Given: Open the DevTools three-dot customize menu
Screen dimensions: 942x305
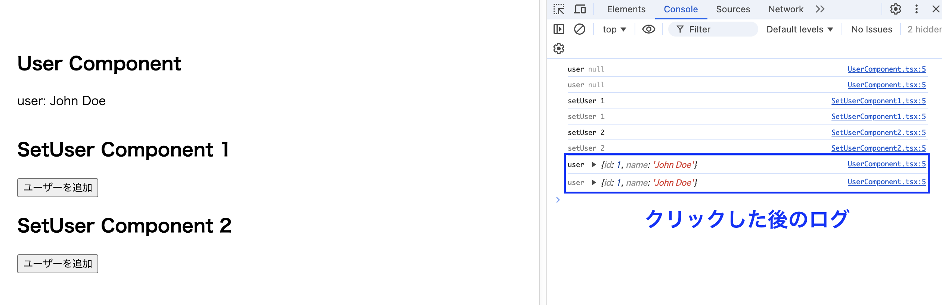Looking at the screenshot, I should [x=916, y=9].
